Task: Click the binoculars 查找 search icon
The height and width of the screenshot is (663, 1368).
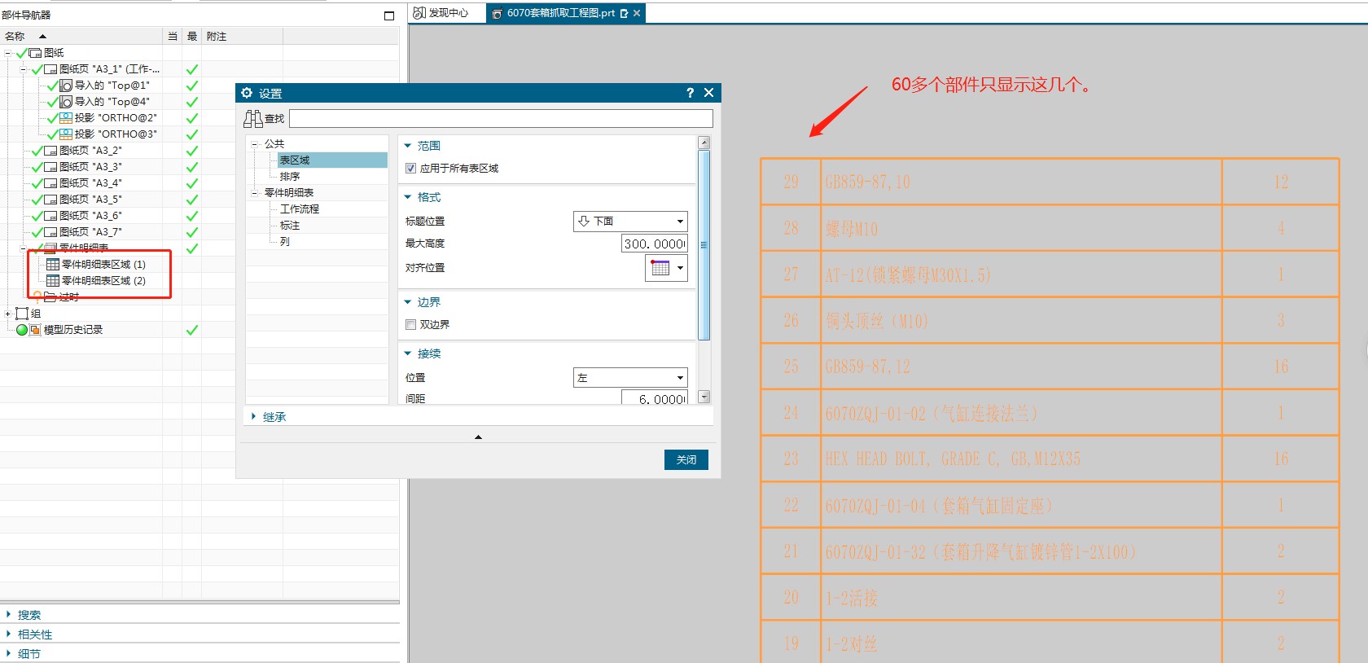Action: click(252, 119)
